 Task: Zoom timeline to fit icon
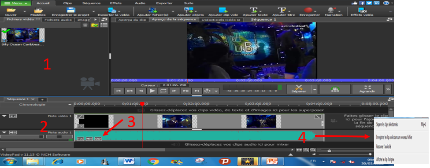tap(299, 150)
